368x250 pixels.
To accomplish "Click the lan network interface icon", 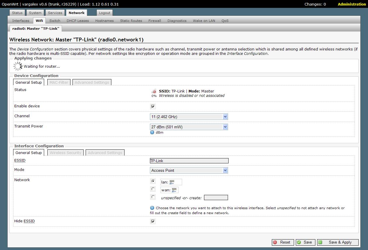I will pyautogui.click(x=172, y=182).
